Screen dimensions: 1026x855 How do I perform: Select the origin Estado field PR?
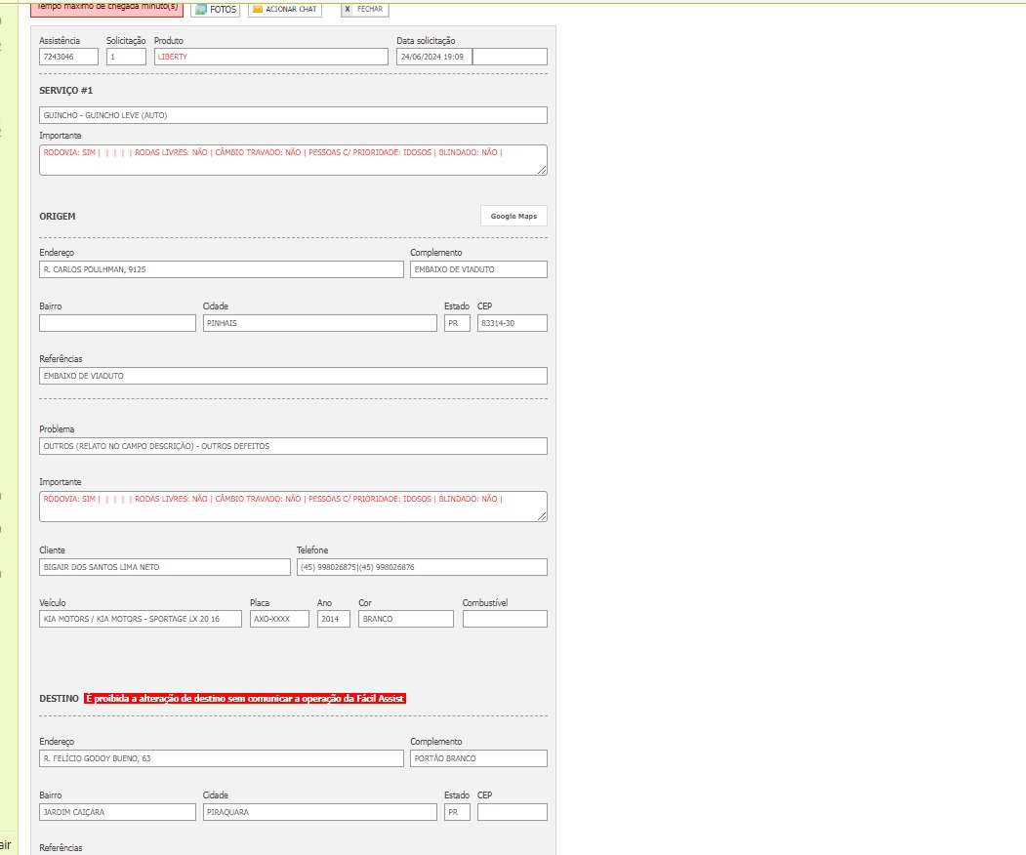pyautogui.click(x=457, y=323)
